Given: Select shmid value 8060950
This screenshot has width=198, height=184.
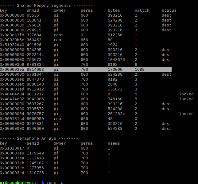Looking at the screenshot, I should 35,119.
